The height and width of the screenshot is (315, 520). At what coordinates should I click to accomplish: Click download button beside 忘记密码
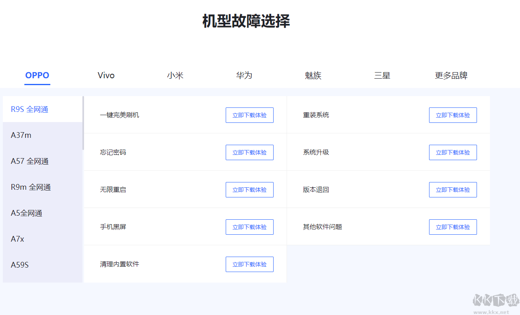point(250,152)
